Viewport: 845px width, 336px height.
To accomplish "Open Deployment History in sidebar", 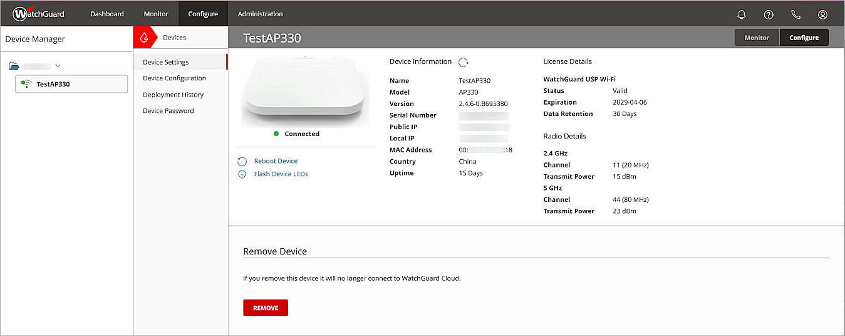I will (x=173, y=95).
